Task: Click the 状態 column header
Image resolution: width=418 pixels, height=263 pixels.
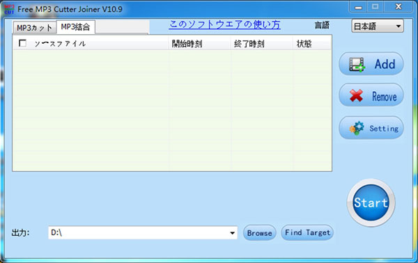Action: pos(312,43)
